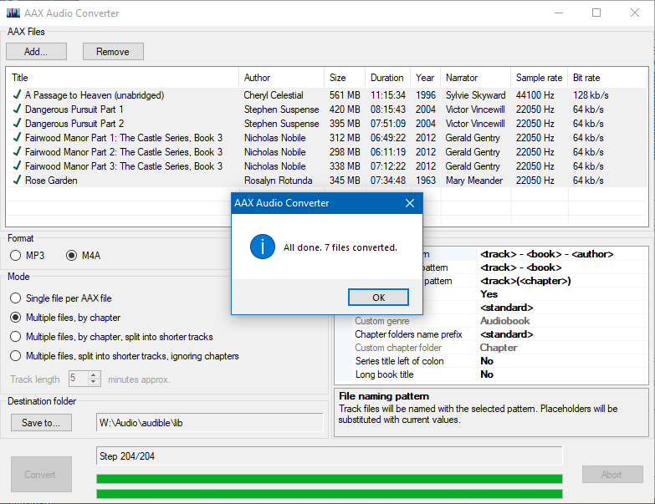Image resolution: width=655 pixels, height=504 pixels.
Task: Choose split into shorter tracks, ignoring chapters
Action: pos(15,355)
